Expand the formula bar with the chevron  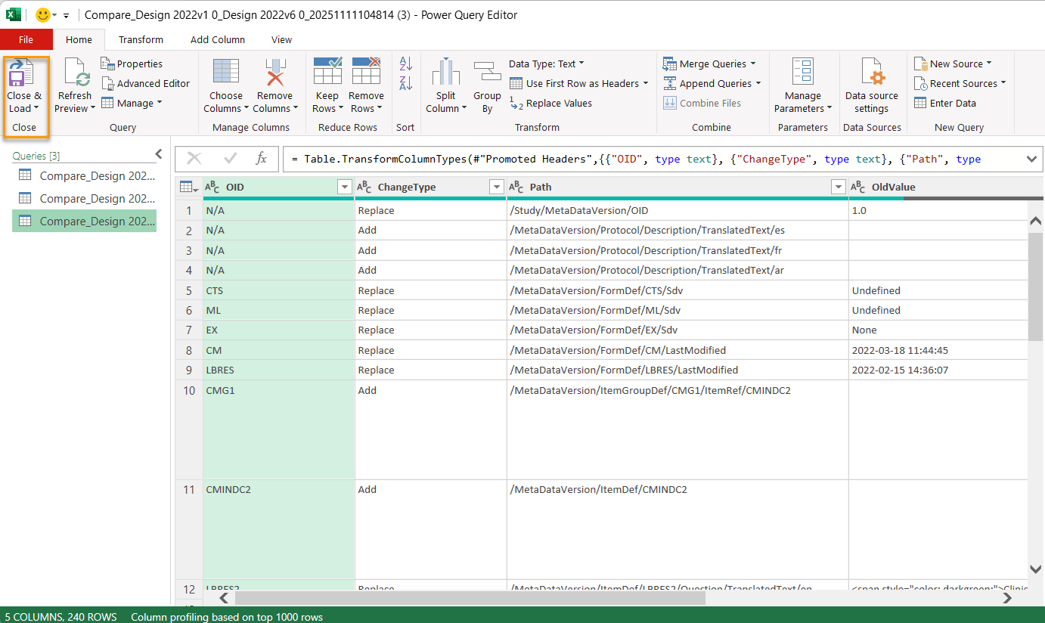click(x=1031, y=159)
